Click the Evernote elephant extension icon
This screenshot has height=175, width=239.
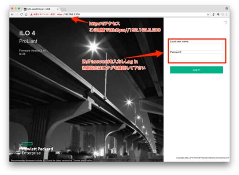tap(218, 14)
